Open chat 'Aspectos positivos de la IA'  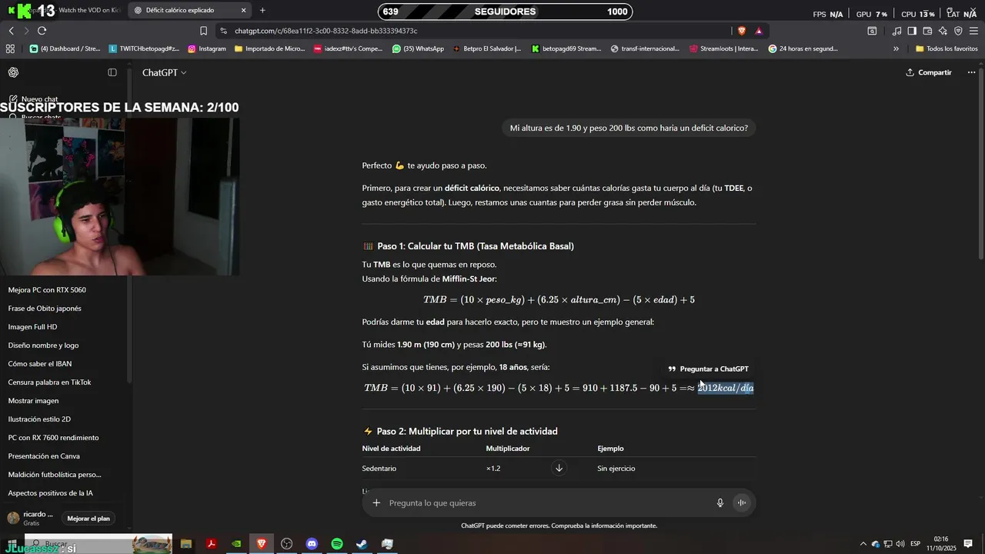(x=50, y=493)
